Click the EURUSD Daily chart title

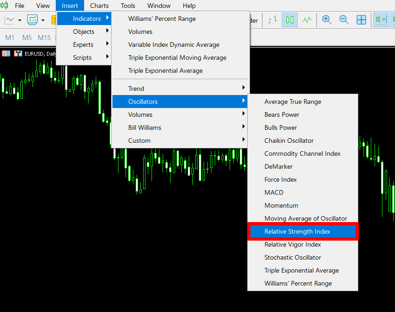(x=40, y=54)
